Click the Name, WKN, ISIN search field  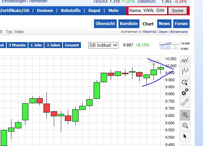click(147, 11)
